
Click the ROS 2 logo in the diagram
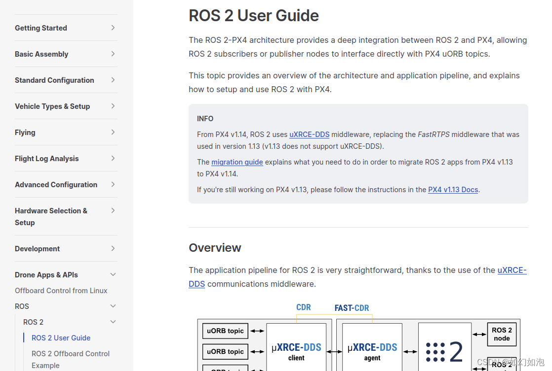[x=444, y=352]
